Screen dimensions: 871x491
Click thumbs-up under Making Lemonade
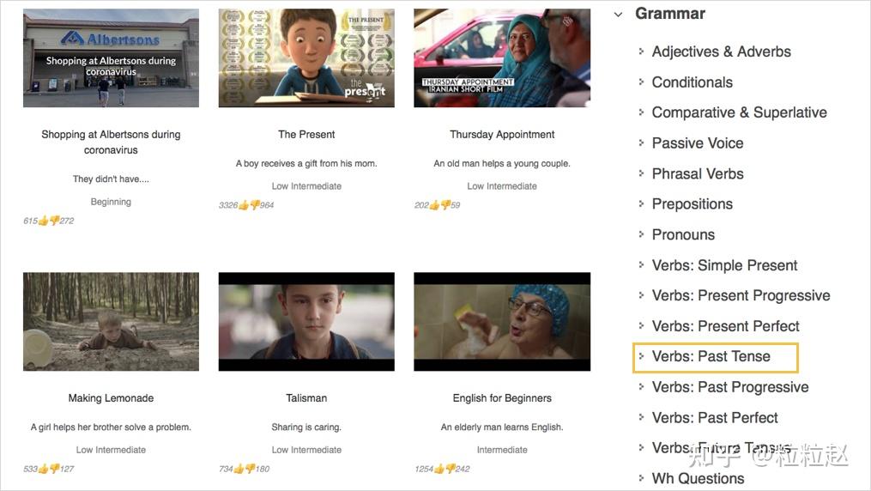(x=43, y=469)
